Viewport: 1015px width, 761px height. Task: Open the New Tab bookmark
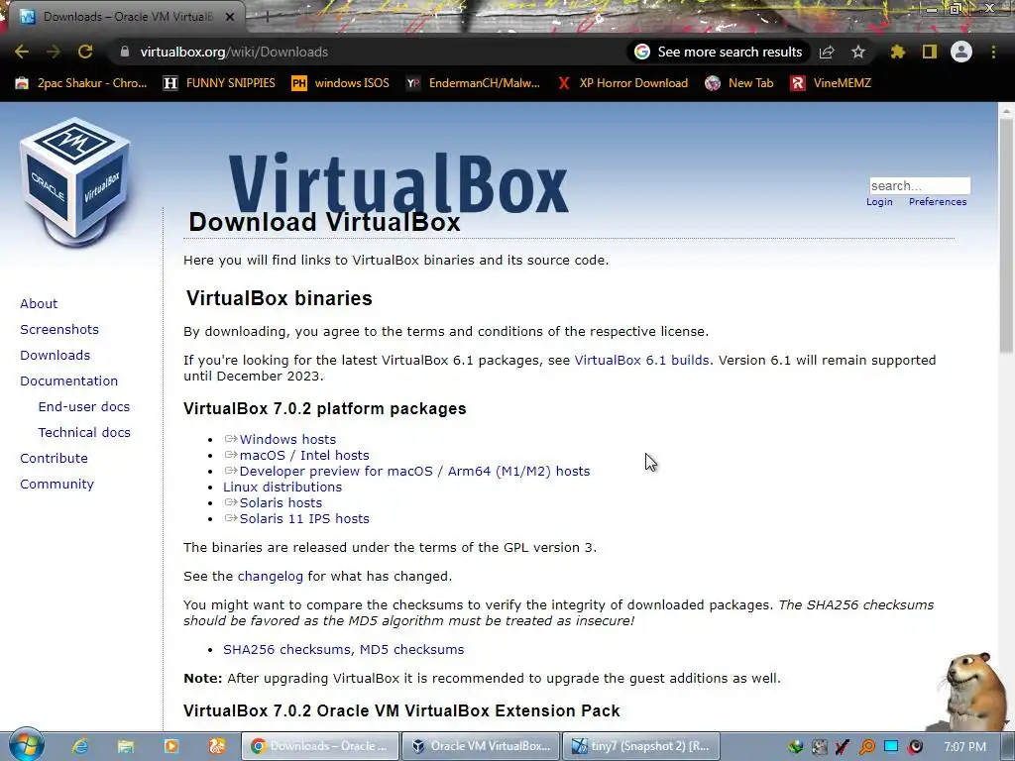click(x=739, y=83)
